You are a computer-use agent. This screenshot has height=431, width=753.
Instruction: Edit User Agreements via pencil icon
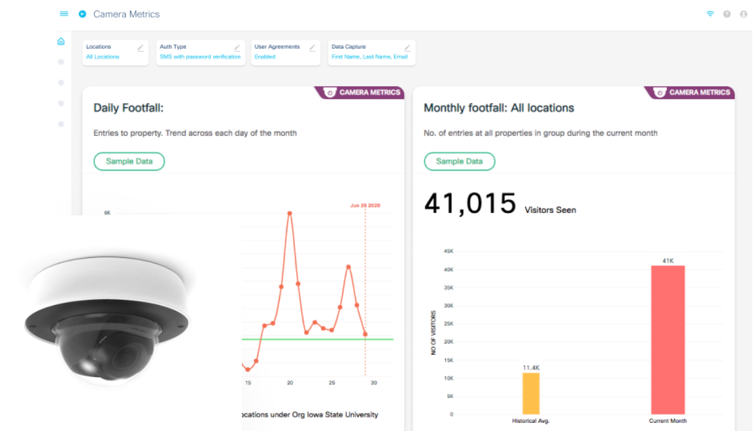point(312,48)
